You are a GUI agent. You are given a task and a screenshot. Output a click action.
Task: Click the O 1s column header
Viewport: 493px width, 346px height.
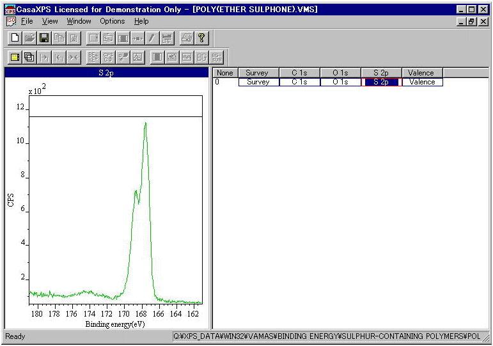340,73
